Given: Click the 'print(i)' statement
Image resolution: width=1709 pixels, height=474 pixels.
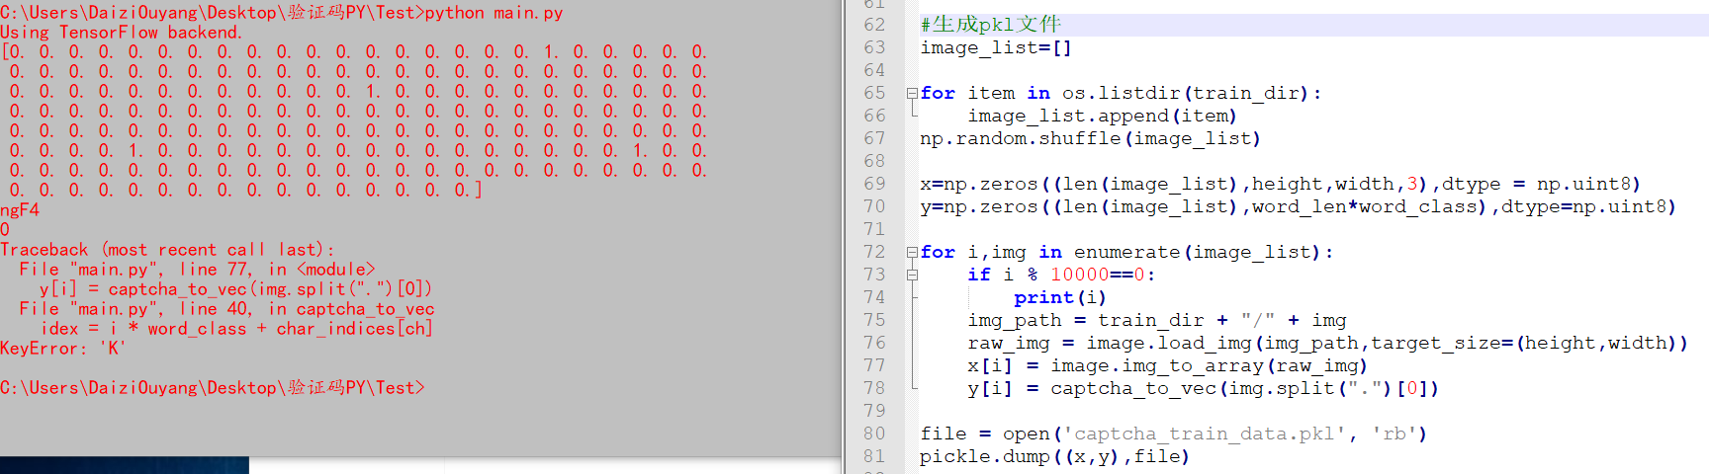Looking at the screenshot, I should [1060, 297].
